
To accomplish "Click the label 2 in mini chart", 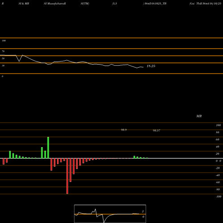I will [x=143, y=211].
